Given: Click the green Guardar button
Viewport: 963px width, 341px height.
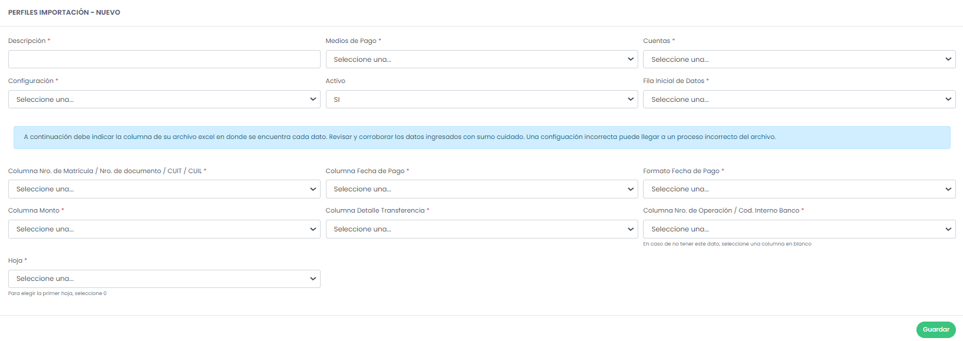Looking at the screenshot, I should 935,330.
